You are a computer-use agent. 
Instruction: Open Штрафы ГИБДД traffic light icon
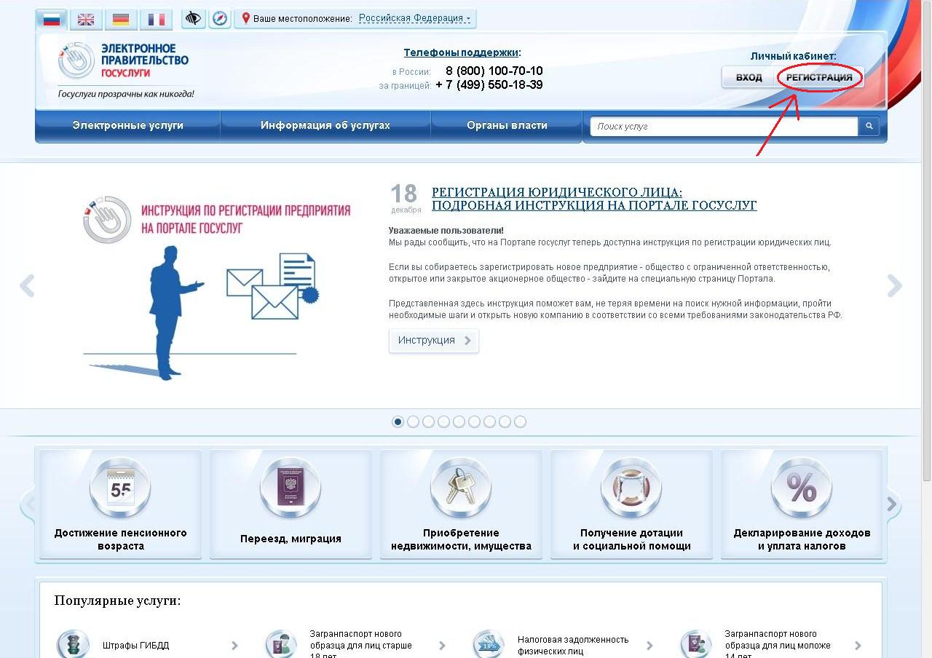pyautogui.click(x=74, y=644)
